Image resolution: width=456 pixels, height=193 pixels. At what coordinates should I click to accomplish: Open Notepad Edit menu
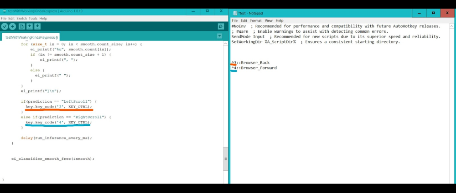244,20
